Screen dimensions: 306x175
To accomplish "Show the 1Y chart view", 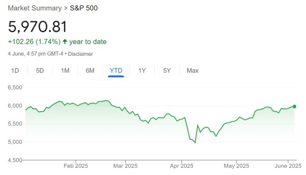I will pos(142,71).
